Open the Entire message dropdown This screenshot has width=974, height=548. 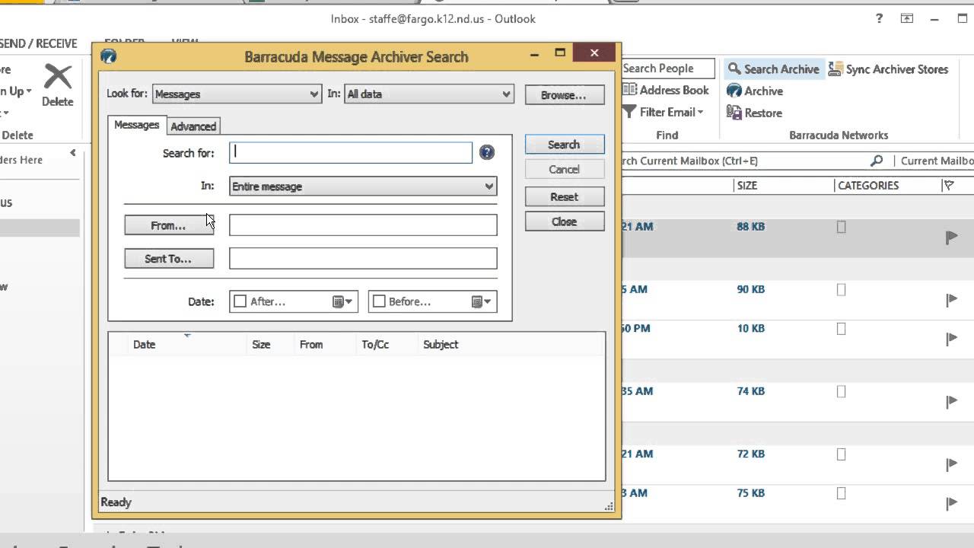pyautogui.click(x=363, y=186)
